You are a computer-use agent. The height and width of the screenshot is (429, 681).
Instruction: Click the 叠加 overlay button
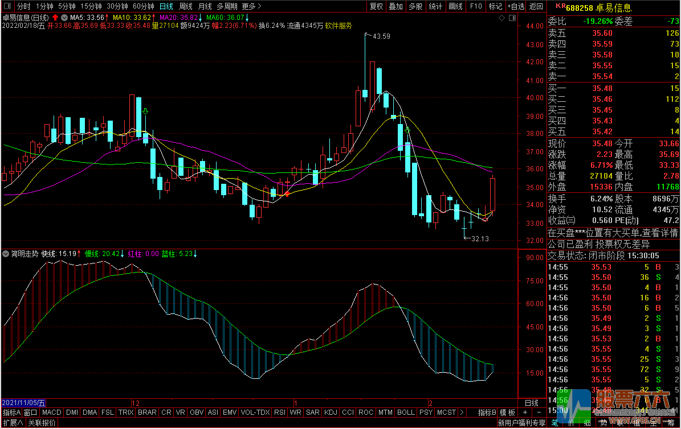click(x=395, y=6)
